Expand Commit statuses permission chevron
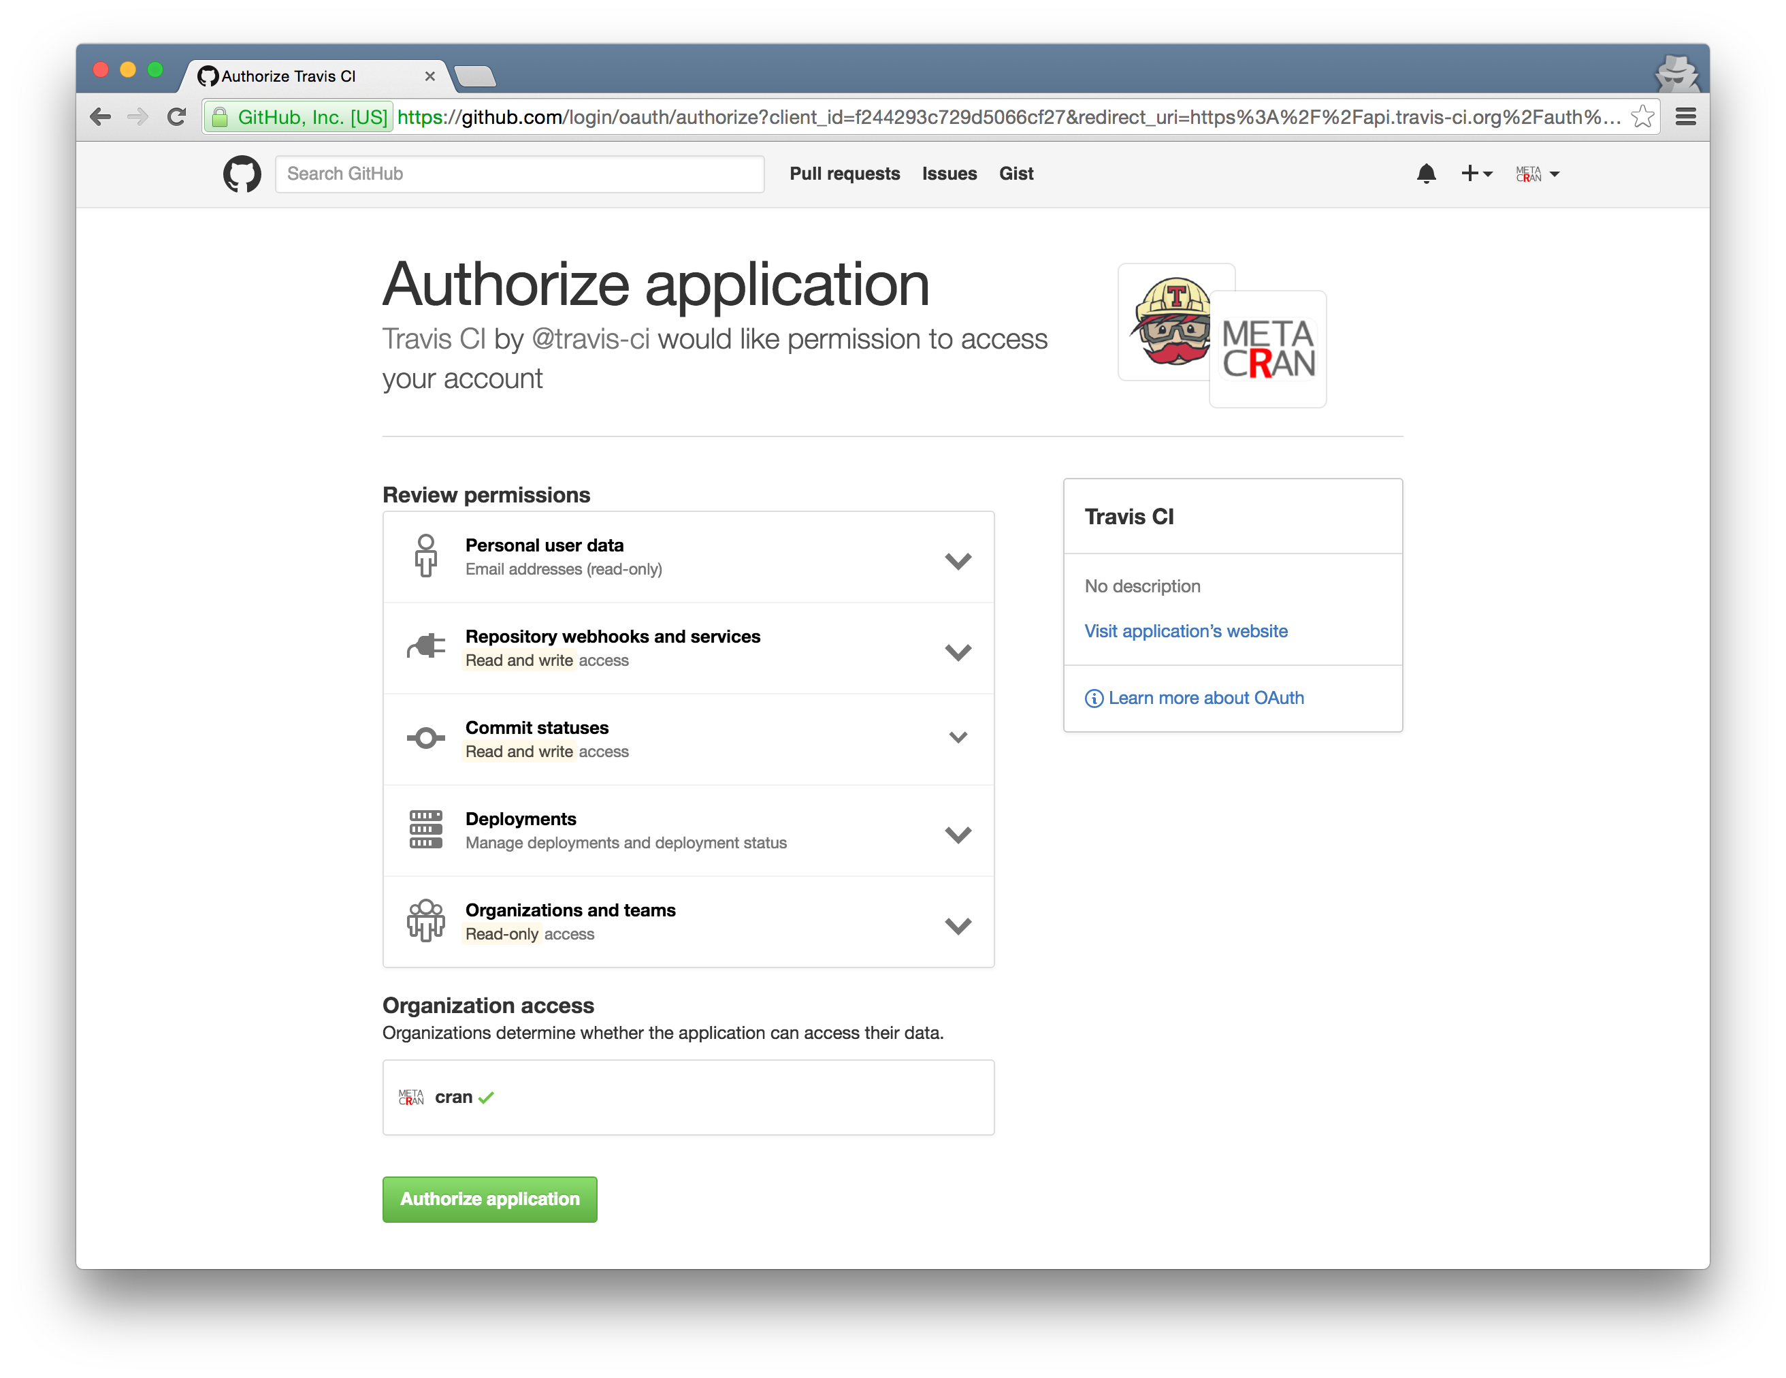The image size is (1786, 1378). coord(958,737)
